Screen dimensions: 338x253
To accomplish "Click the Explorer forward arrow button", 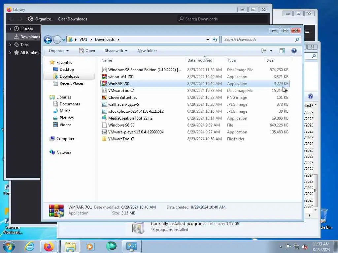I will tap(57, 40).
